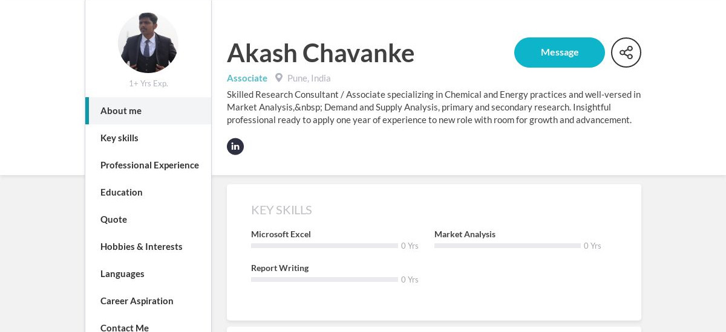This screenshot has width=726, height=332.
Task: Open the LinkedIn profile icon
Action: (x=235, y=147)
